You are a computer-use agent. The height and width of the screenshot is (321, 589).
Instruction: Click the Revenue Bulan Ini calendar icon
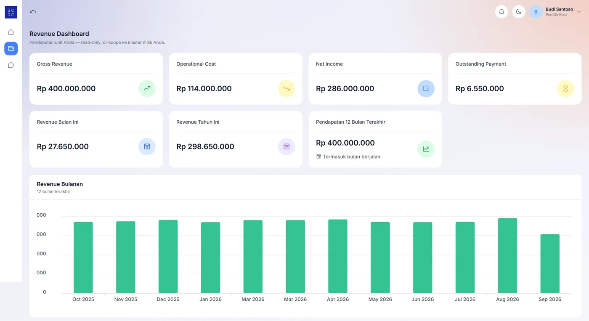coord(147,147)
